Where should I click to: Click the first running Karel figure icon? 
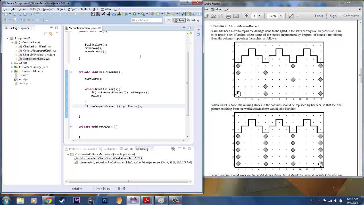click(x=104, y=14)
